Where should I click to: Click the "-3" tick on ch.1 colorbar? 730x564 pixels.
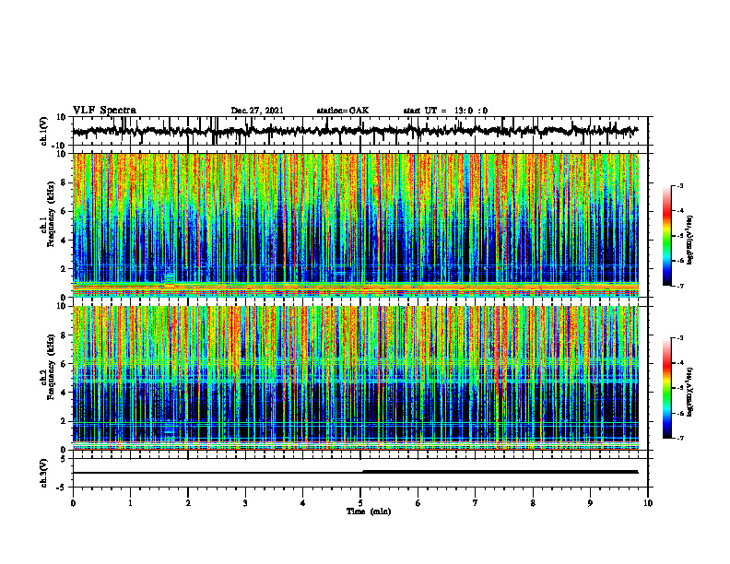click(680, 186)
